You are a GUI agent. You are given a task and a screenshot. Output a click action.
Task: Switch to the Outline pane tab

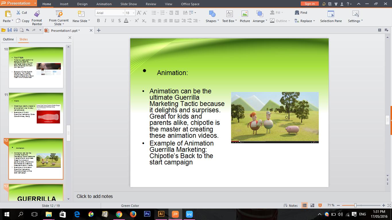tap(8, 39)
